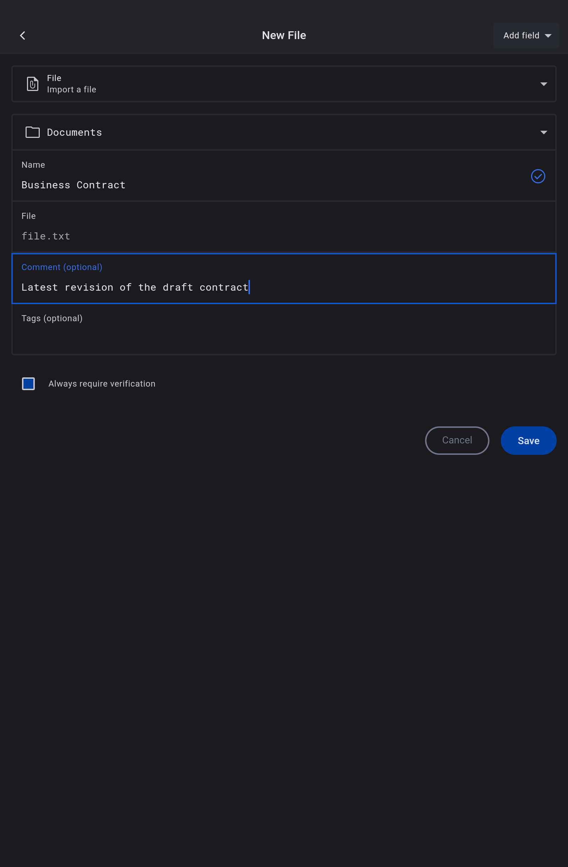The width and height of the screenshot is (568, 867).
Task: Click into the empty Tags field
Action: coord(284,337)
